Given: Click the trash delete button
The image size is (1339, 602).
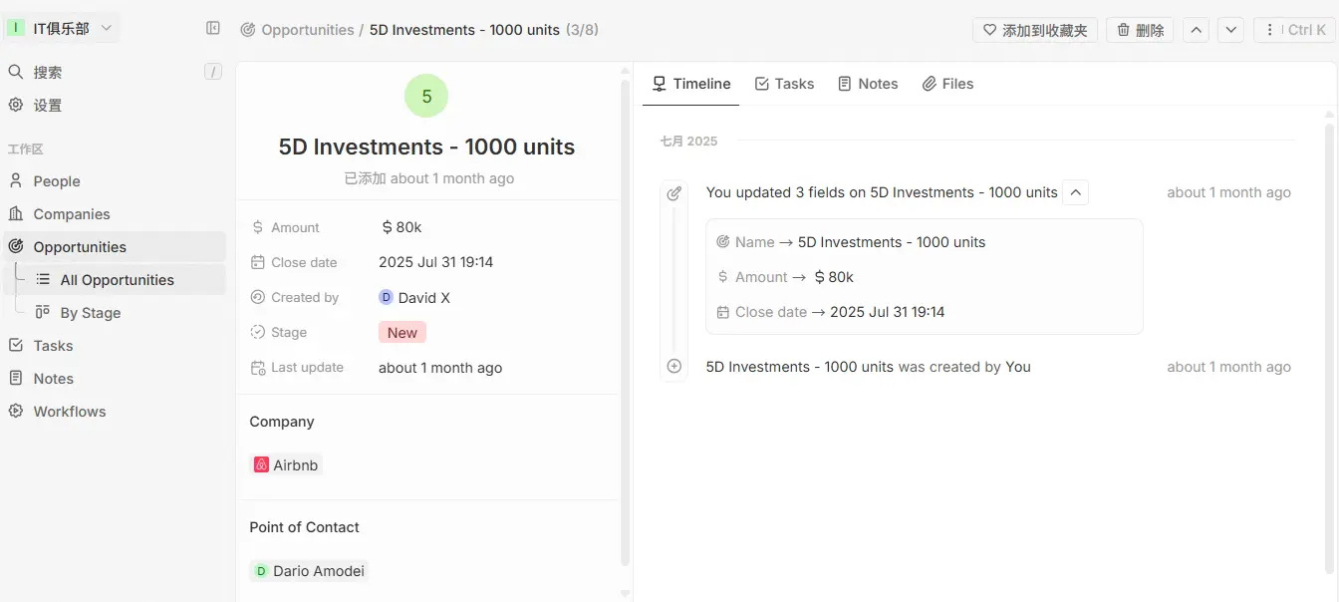Looking at the screenshot, I should 1140,30.
